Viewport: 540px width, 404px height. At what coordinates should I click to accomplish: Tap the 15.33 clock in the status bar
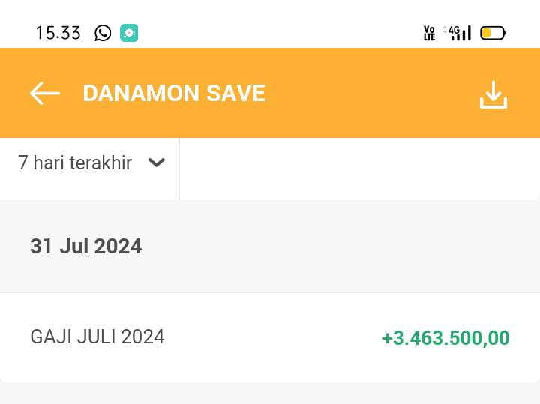click(x=58, y=34)
